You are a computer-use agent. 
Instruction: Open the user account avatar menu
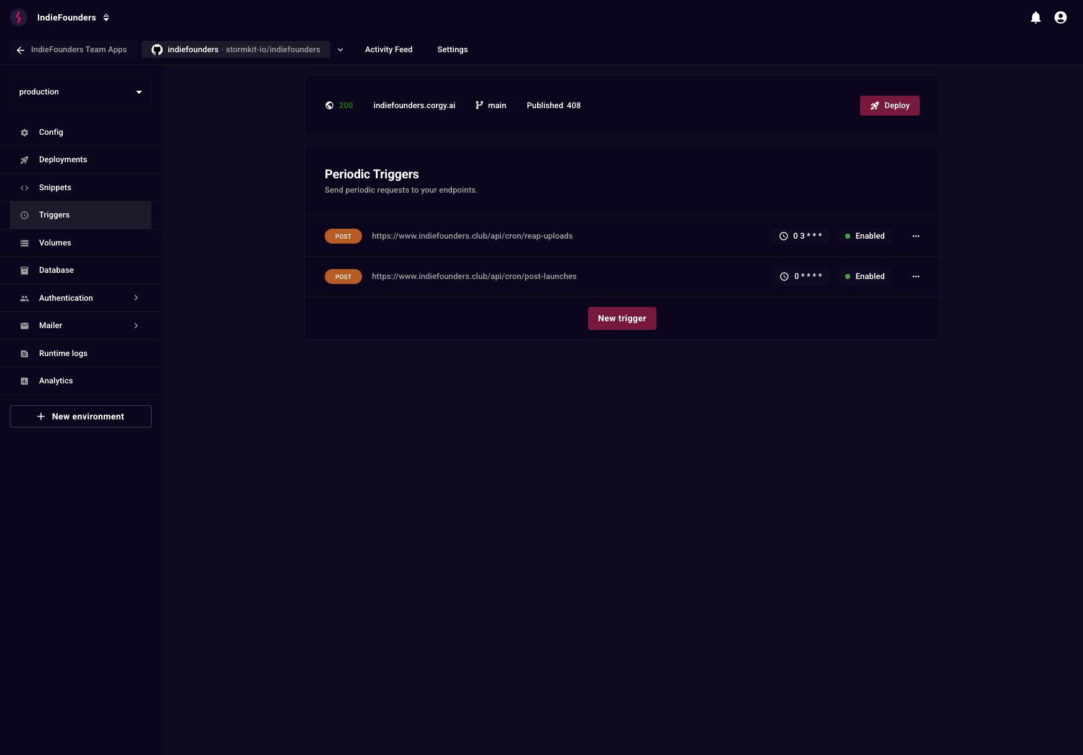click(x=1061, y=17)
